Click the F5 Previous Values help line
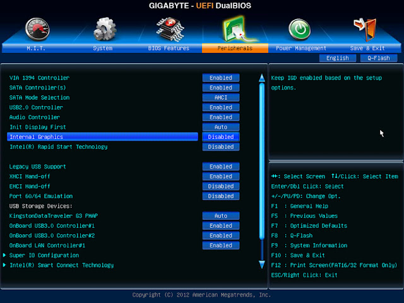 [304, 216]
